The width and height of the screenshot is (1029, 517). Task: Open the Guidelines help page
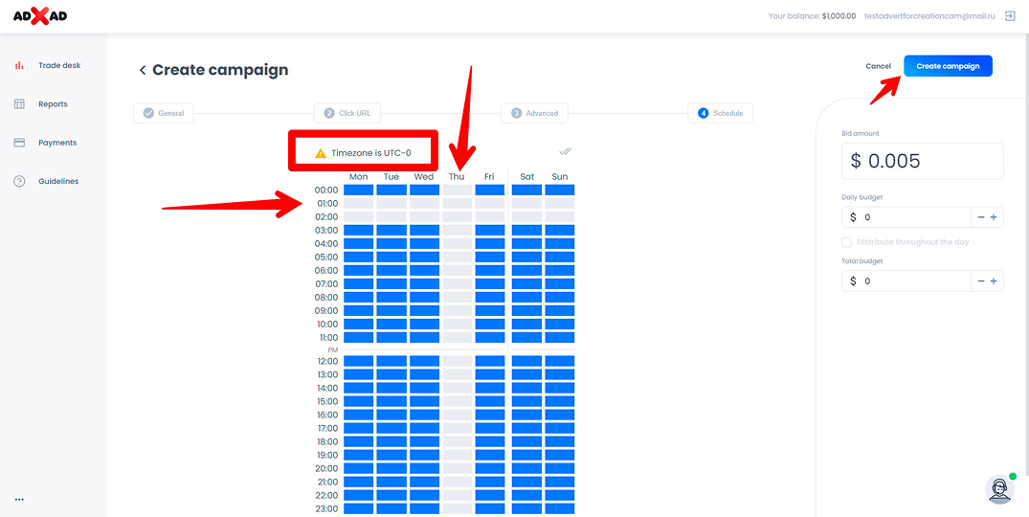tap(57, 182)
